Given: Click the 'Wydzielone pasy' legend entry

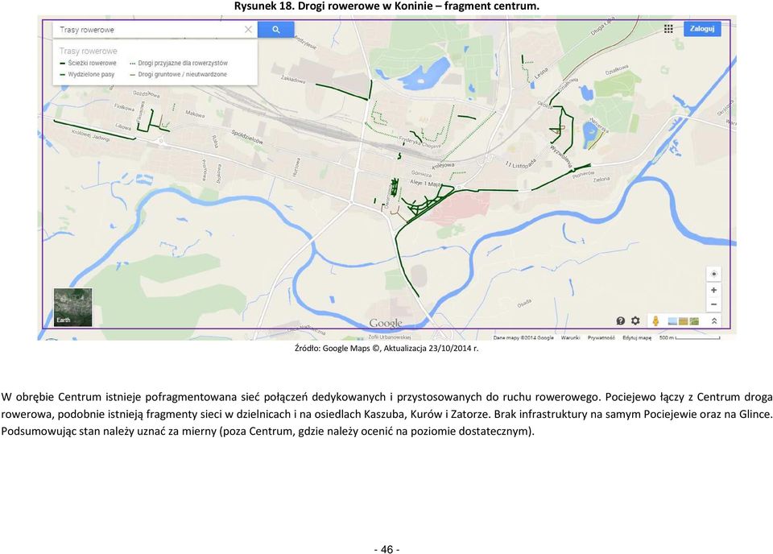Looking at the screenshot, I should [x=87, y=74].
